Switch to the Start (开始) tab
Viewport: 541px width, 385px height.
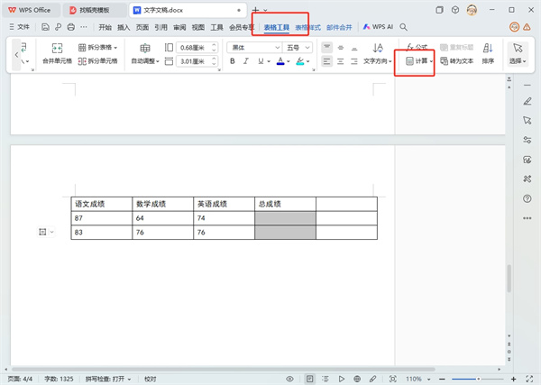click(105, 27)
